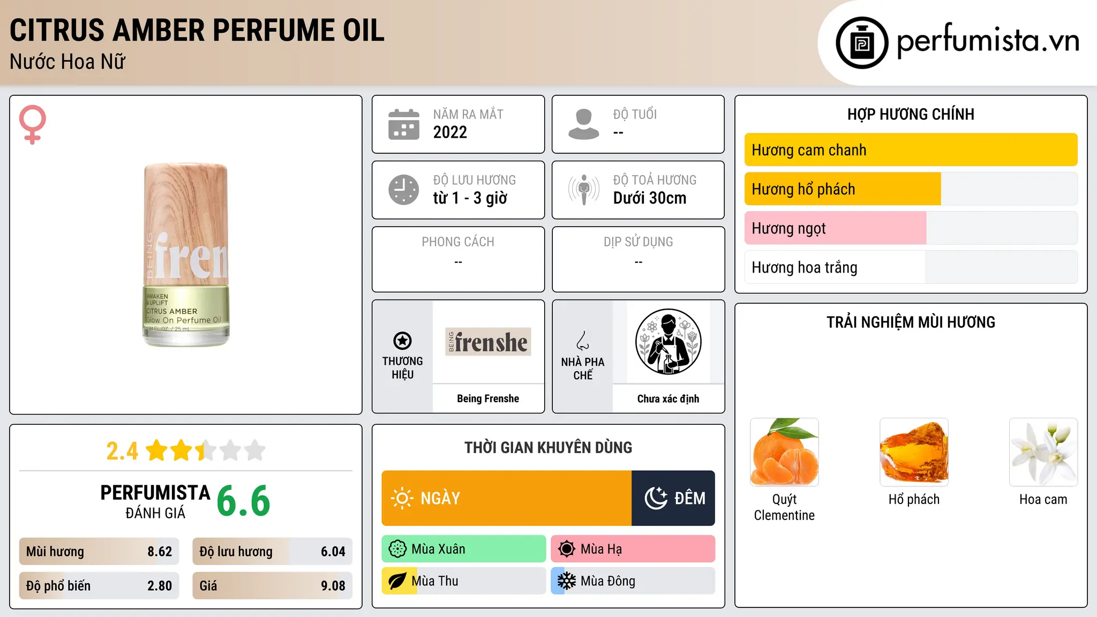Image resolution: width=1097 pixels, height=617 pixels.
Task: Click the person silhouette icon beside ĐỘ TUỔI
Action: (x=584, y=124)
